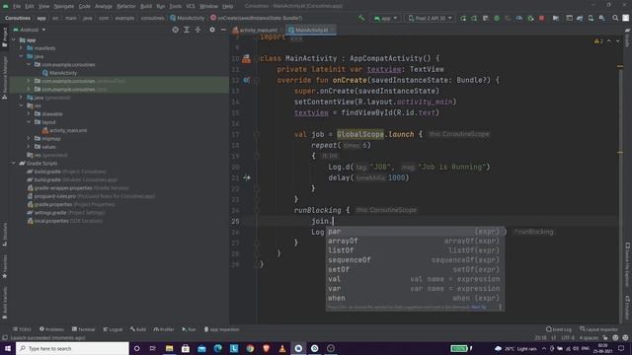Open the app run configuration dropdown
632x355 pixels.
coord(386,18)
